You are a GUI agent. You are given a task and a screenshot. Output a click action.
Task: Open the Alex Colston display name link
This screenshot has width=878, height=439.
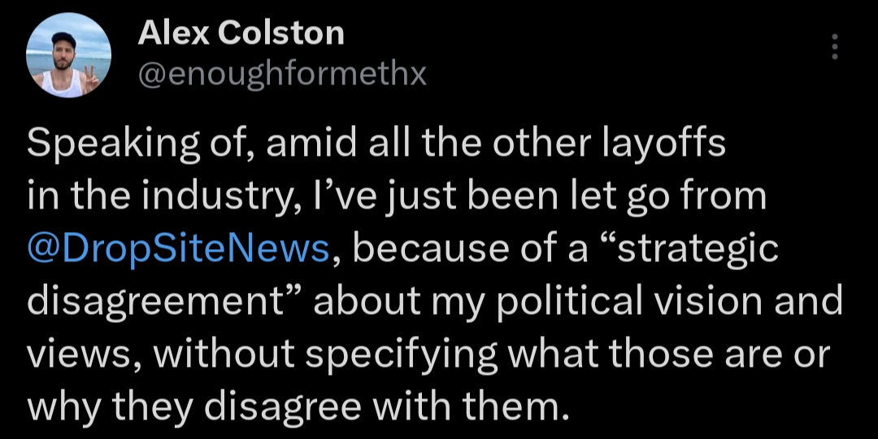click(241, 33)
